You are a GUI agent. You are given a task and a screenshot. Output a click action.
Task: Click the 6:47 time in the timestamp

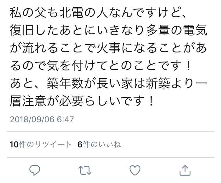click(x=65, y=119)
